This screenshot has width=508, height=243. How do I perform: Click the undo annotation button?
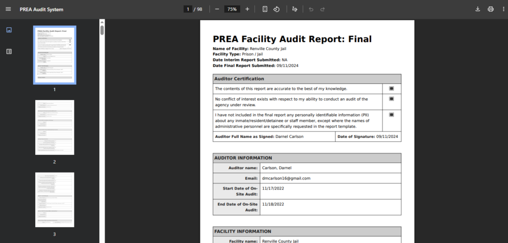point(311,9)
